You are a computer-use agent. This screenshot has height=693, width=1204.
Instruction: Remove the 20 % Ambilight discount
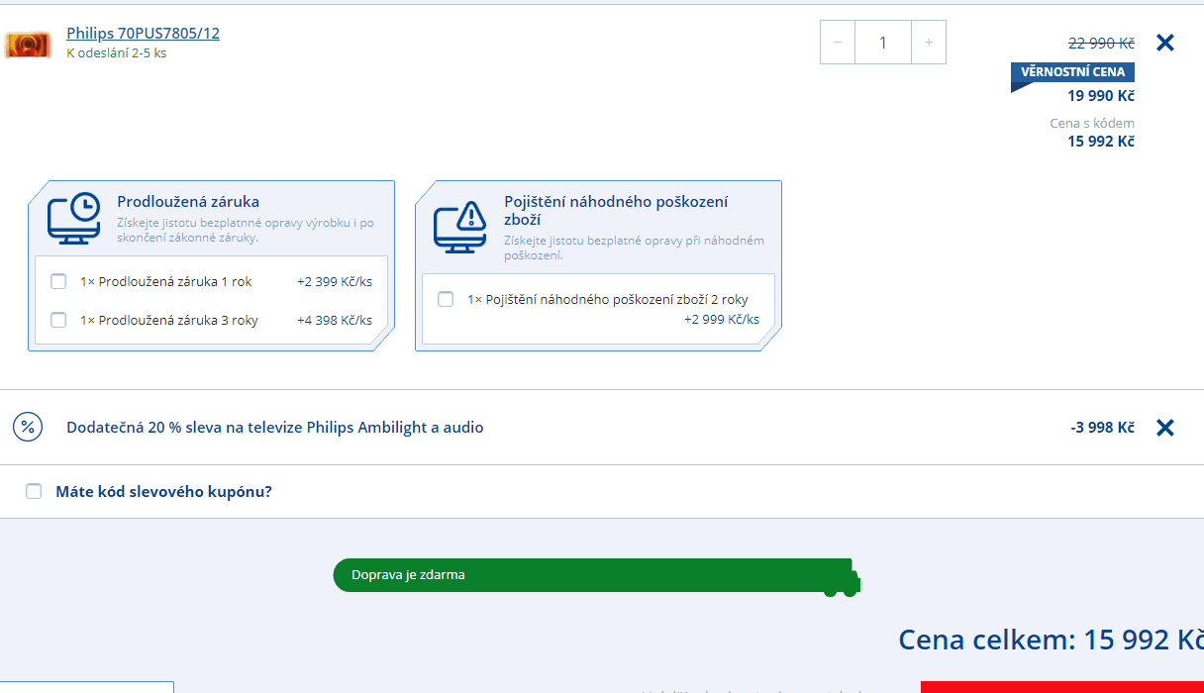click(1165, 428)
